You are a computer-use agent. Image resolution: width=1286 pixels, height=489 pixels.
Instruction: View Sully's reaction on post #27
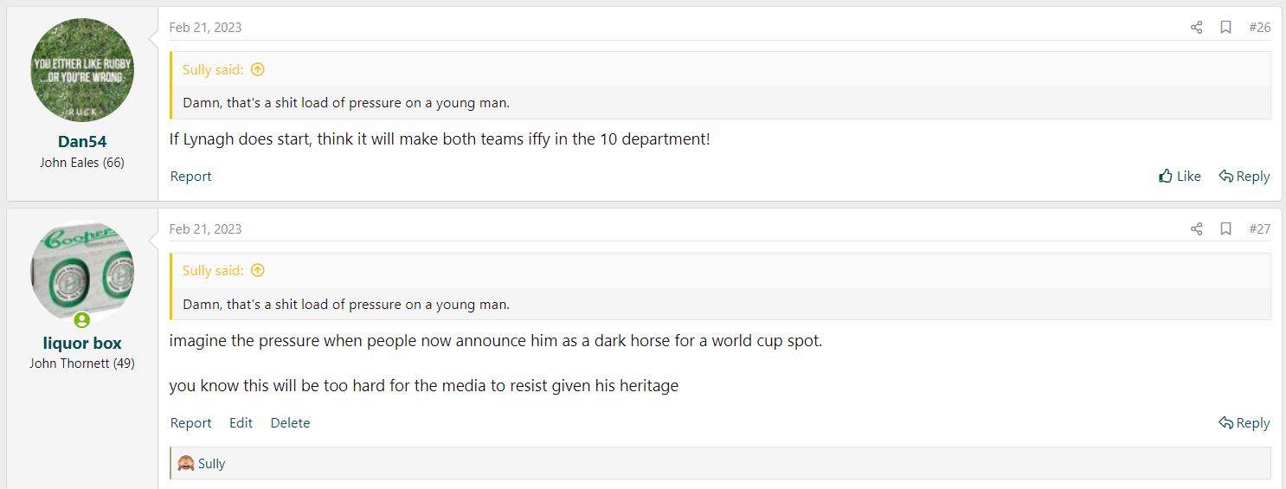(x=210, y=464)
